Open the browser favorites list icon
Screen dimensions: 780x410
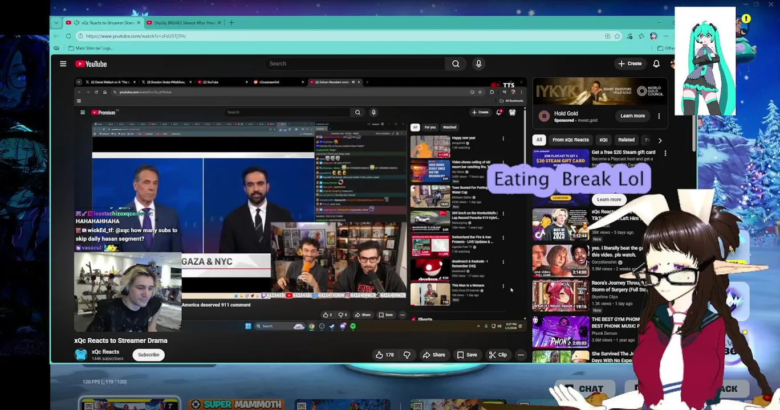pos(641,36)
